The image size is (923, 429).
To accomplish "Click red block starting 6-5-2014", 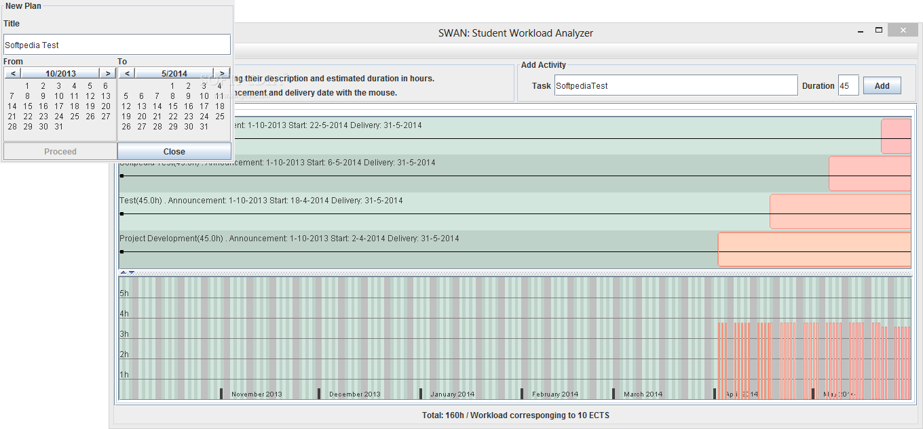I will pyautogui.click(x=870, y=173).
